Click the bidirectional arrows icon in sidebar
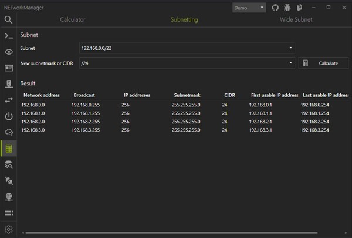352x238 pixels. (x=9, y=100)
